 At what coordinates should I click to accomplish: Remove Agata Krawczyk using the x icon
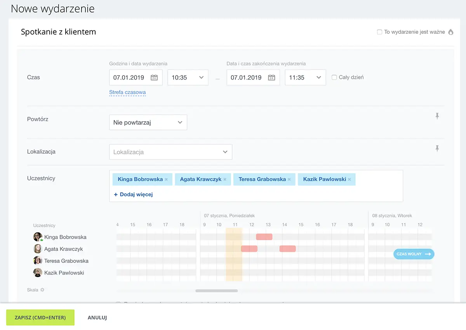tap(225, 179)
